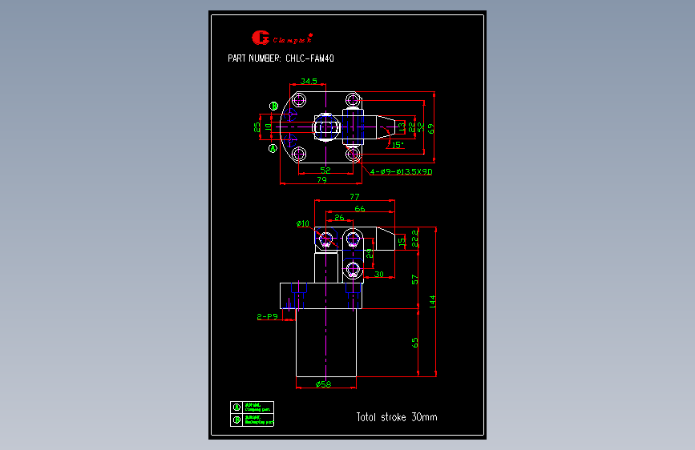
Task: Click the 22.2 vertical dimension
Action: tap(415, 239)
